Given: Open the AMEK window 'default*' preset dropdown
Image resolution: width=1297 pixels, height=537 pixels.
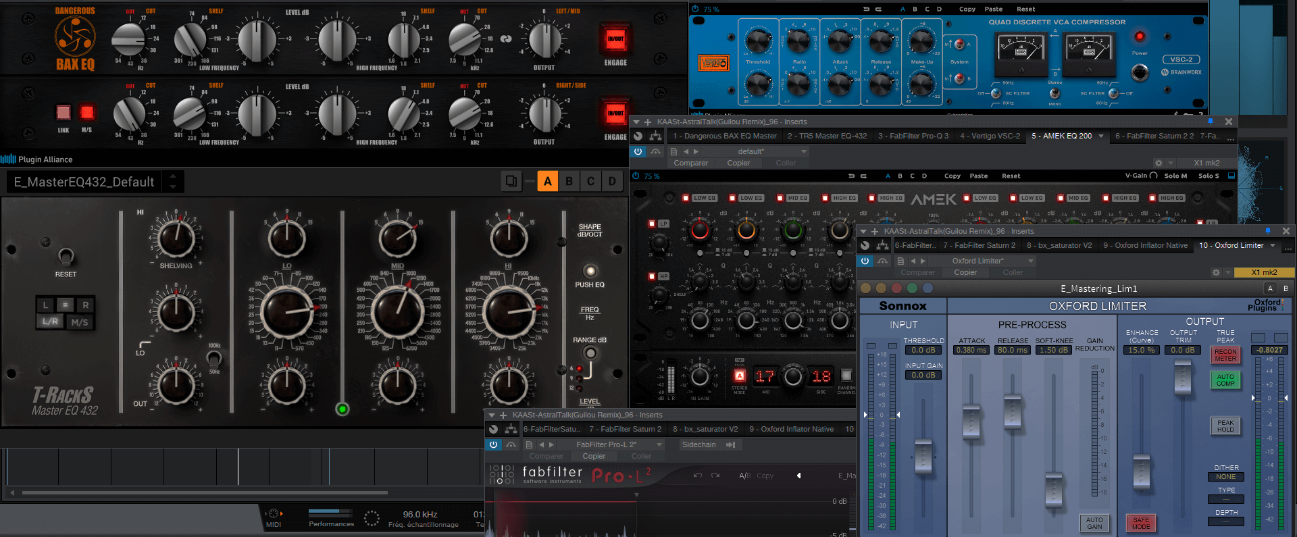Looking at the screenshot, I should tap(755, 151).
